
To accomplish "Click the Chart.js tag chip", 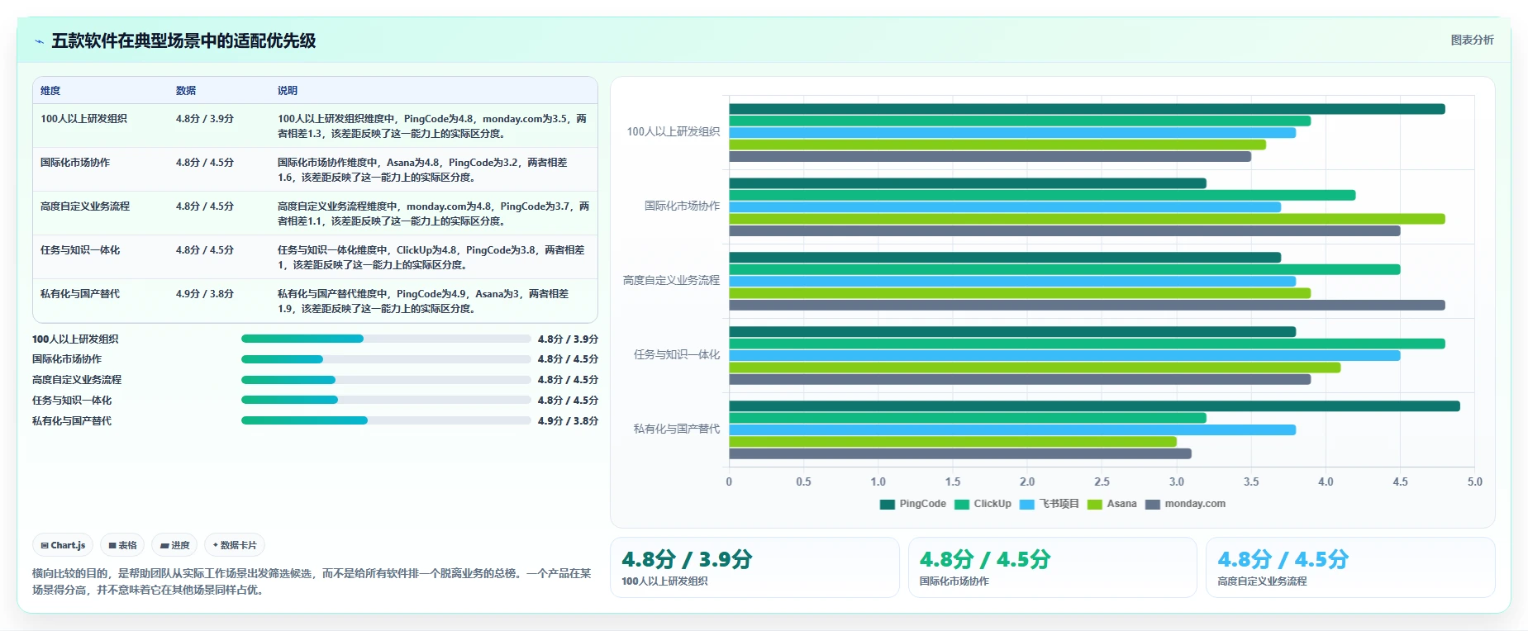I will coord(63,545).
